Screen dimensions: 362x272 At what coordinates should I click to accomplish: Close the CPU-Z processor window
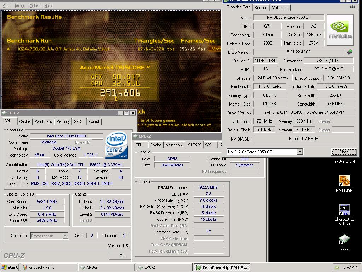click(x=133, y=113)
